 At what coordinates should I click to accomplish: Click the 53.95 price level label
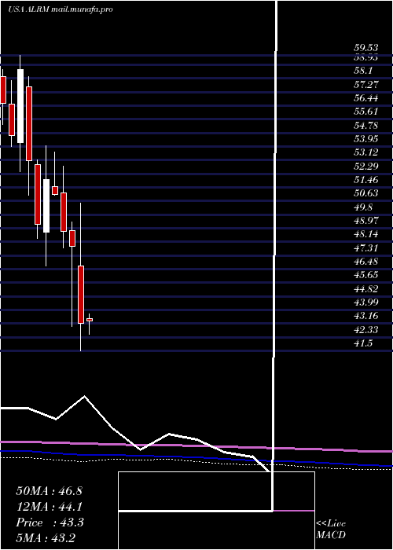click(365, 139)
